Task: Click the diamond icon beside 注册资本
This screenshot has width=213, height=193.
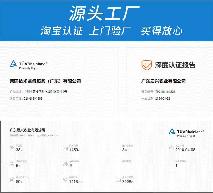Action: point(65,180)
